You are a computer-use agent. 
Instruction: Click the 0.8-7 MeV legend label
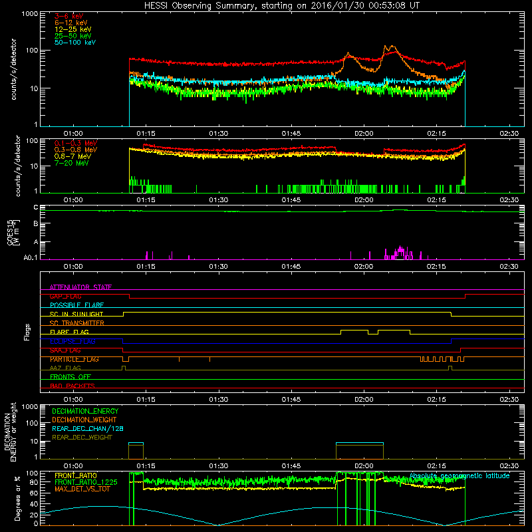tap(72, 156)
